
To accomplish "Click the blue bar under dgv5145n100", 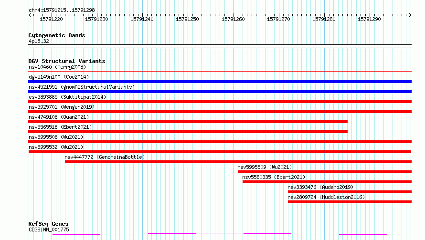I will (x=220, y=82).
